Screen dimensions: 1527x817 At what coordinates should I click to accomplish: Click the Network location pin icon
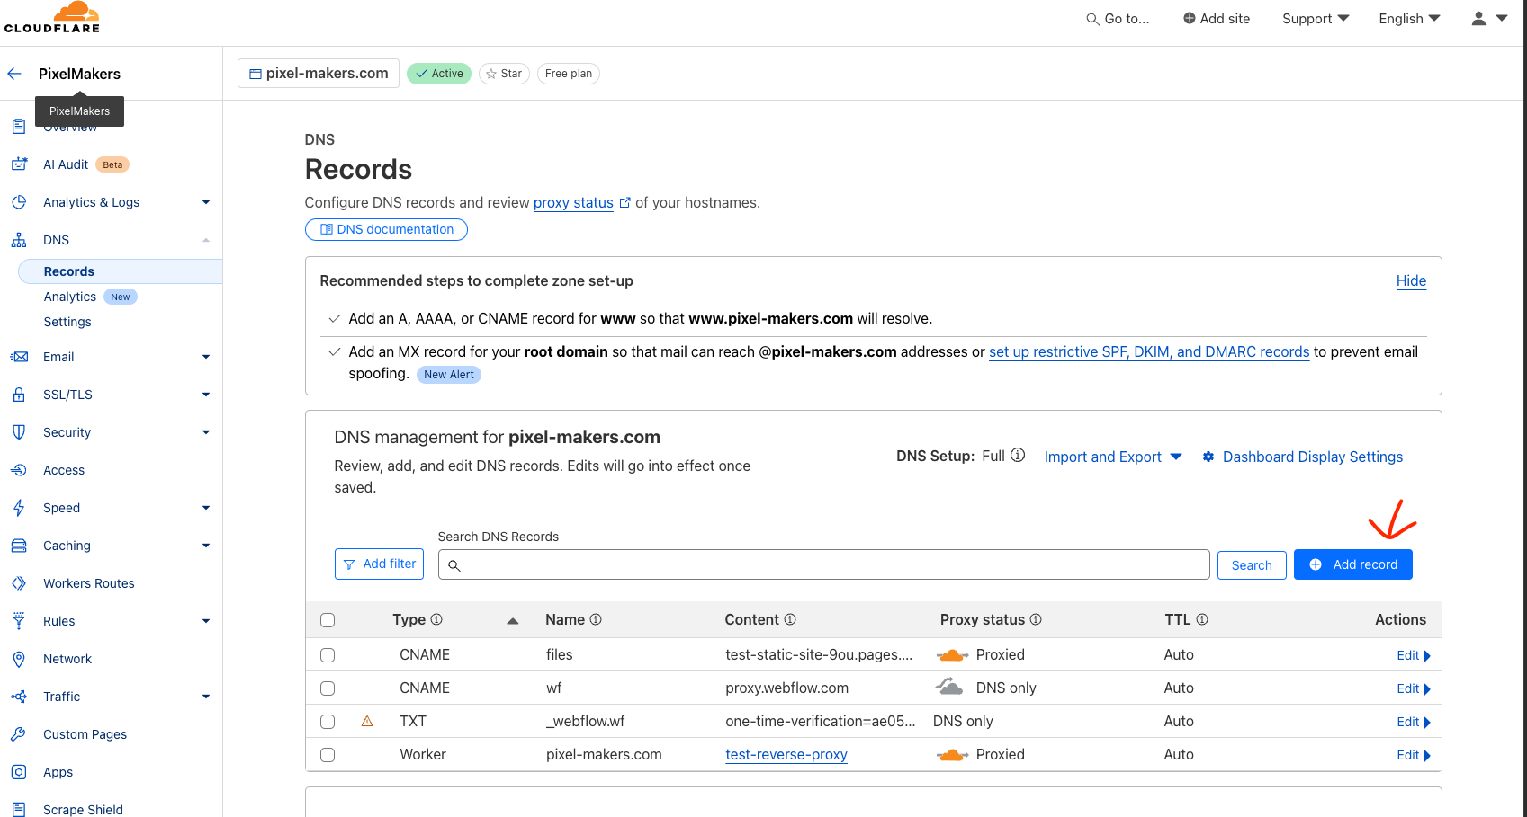tap(19, 659)
